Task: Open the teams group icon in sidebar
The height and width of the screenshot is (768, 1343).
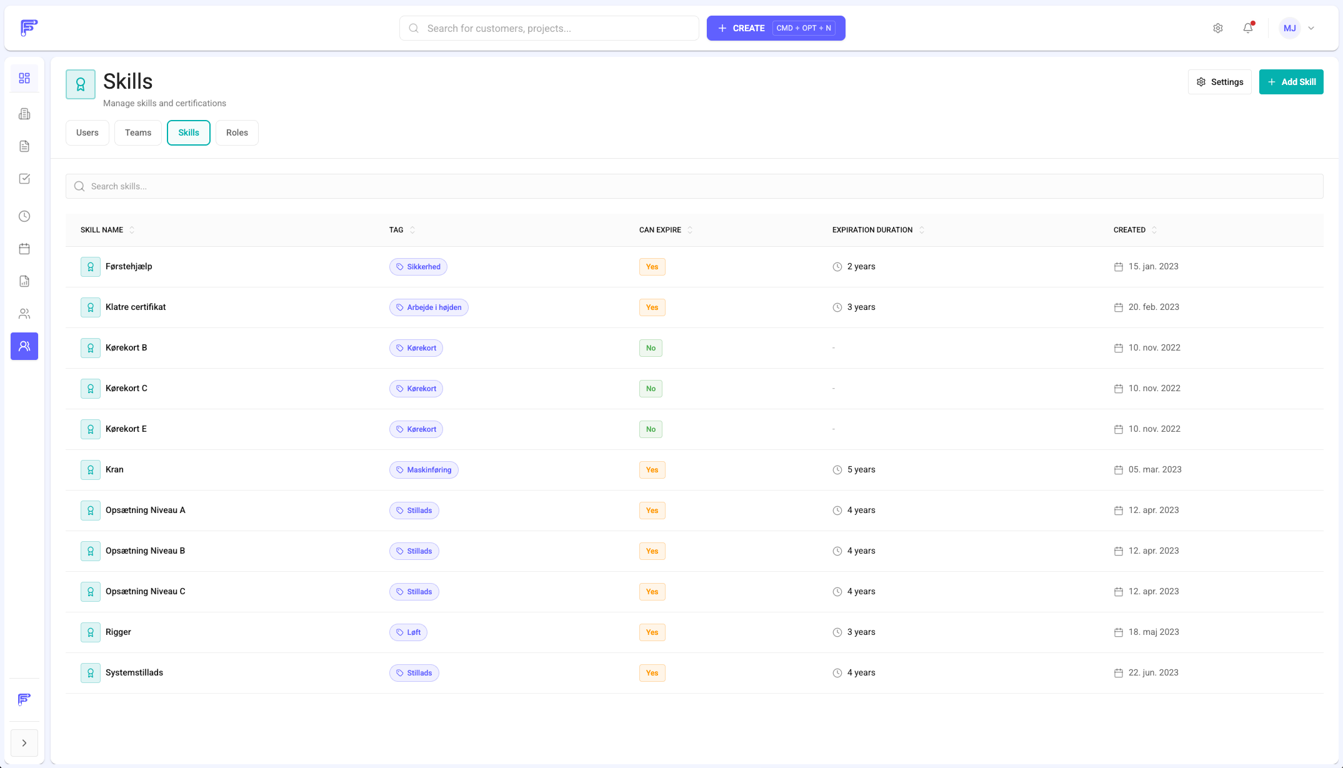Action: (x=24, y=313)
